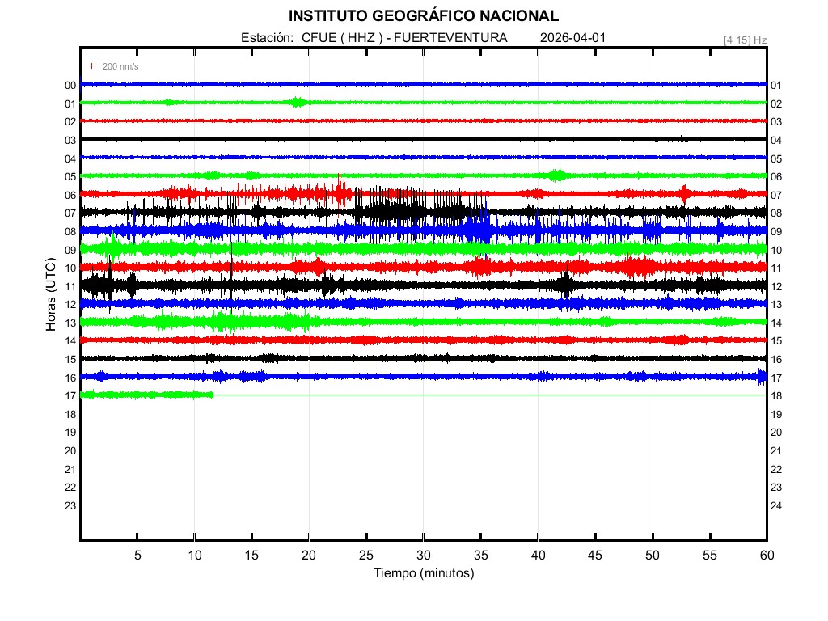Click the 30 minute tick label
Screen dimensions: 828x621
(x=423, y=555)
